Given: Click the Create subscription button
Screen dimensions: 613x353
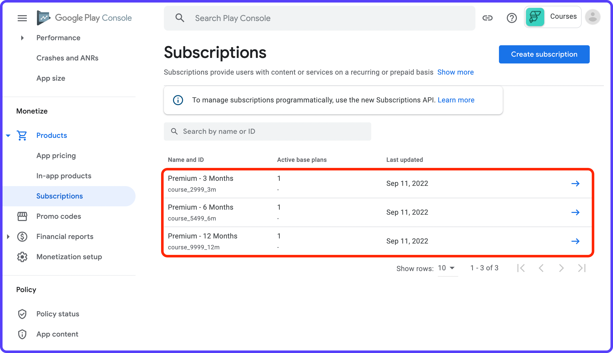Looking at the screenshot, I should tap(544, 54).
